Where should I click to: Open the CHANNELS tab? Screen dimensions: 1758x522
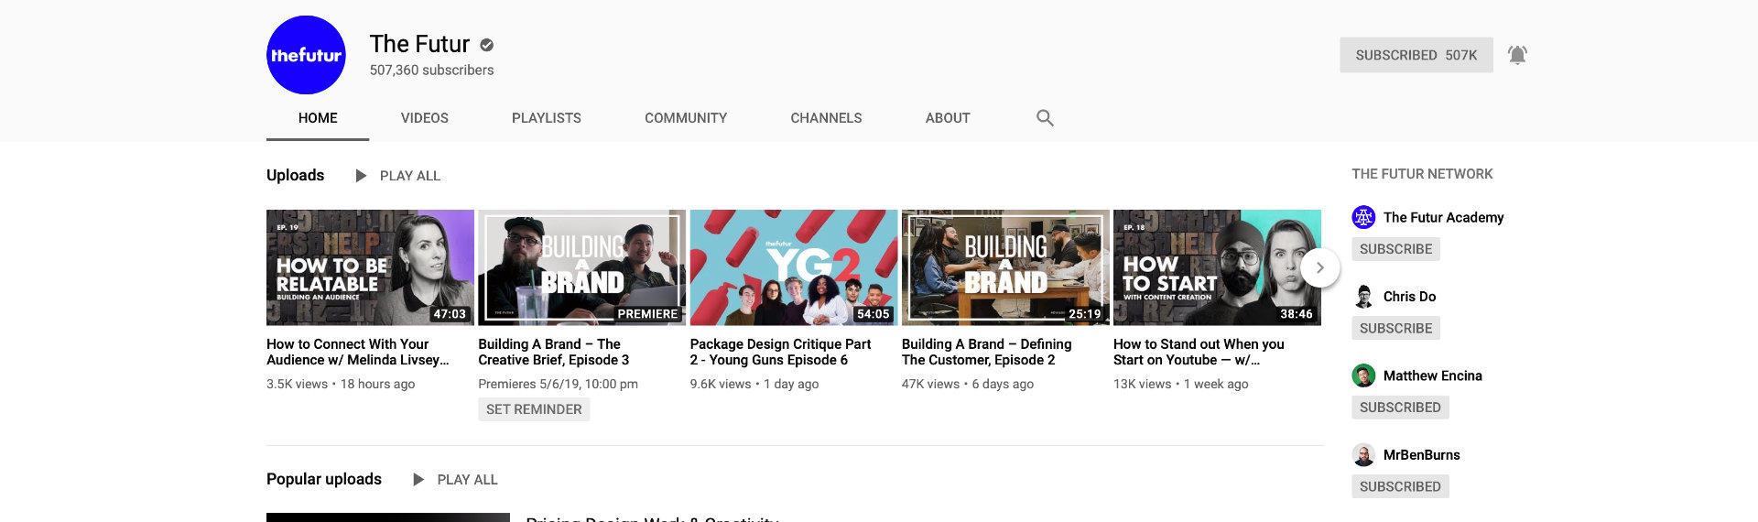tap(826, 118)
